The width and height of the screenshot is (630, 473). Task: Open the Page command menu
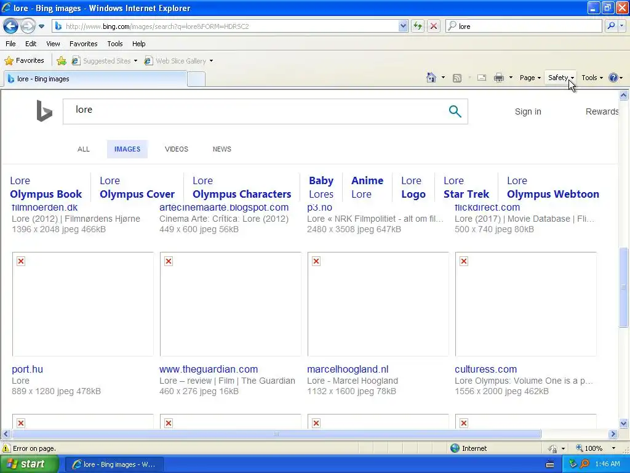pyautogui.click(x=530, y=78)
